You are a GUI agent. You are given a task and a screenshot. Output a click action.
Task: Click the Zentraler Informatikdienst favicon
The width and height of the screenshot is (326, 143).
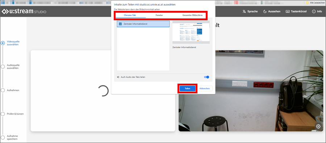click(120, 24)
